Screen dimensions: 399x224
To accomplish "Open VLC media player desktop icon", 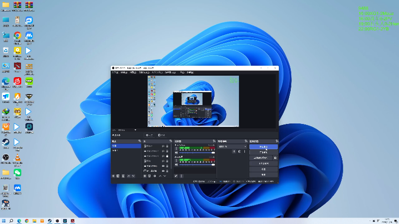I will (17, 159).
